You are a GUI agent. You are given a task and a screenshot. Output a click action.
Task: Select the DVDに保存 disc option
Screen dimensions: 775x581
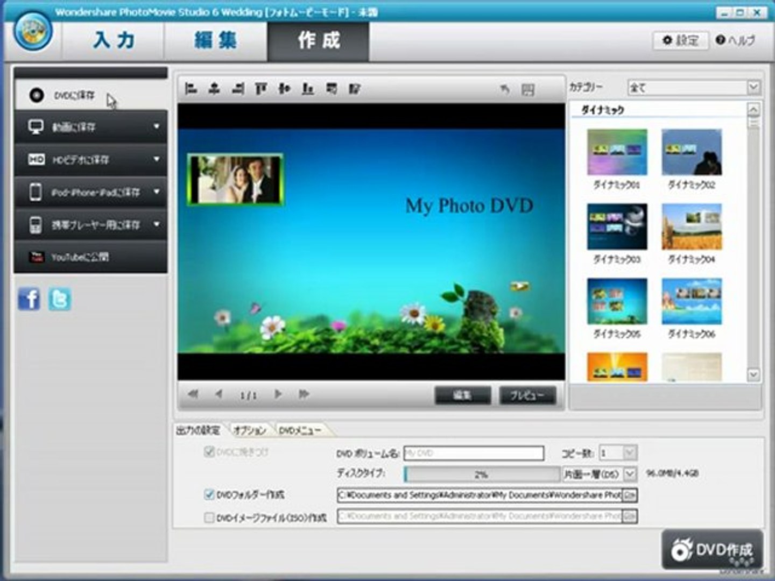pos(90,95)
